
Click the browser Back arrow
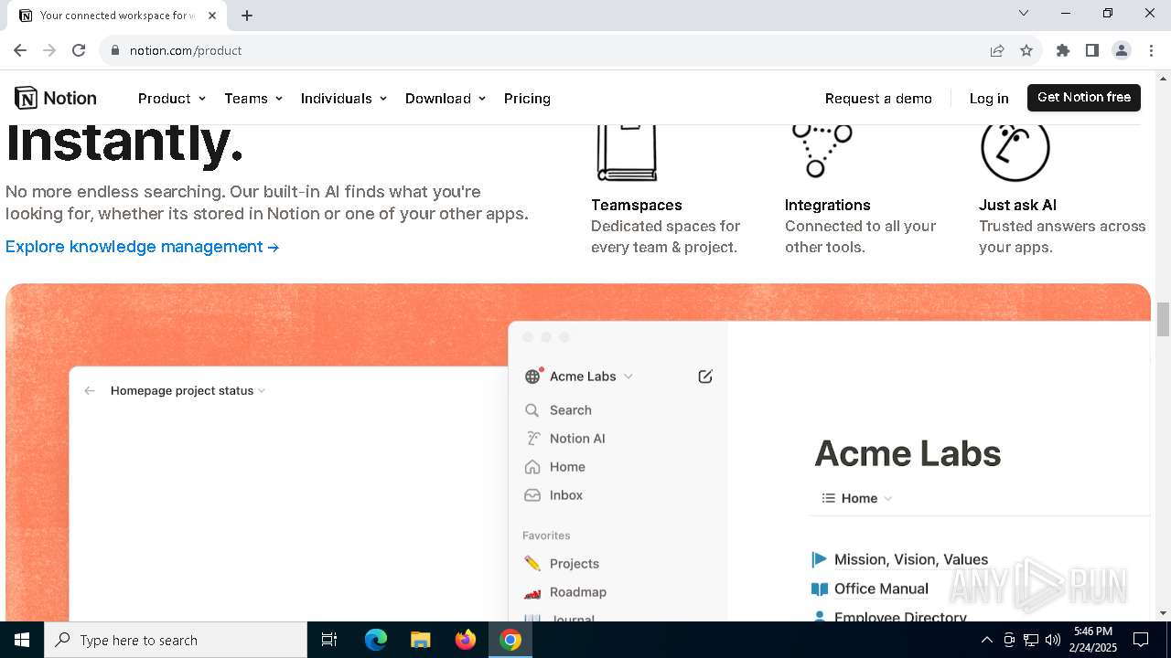click(20, 50)
